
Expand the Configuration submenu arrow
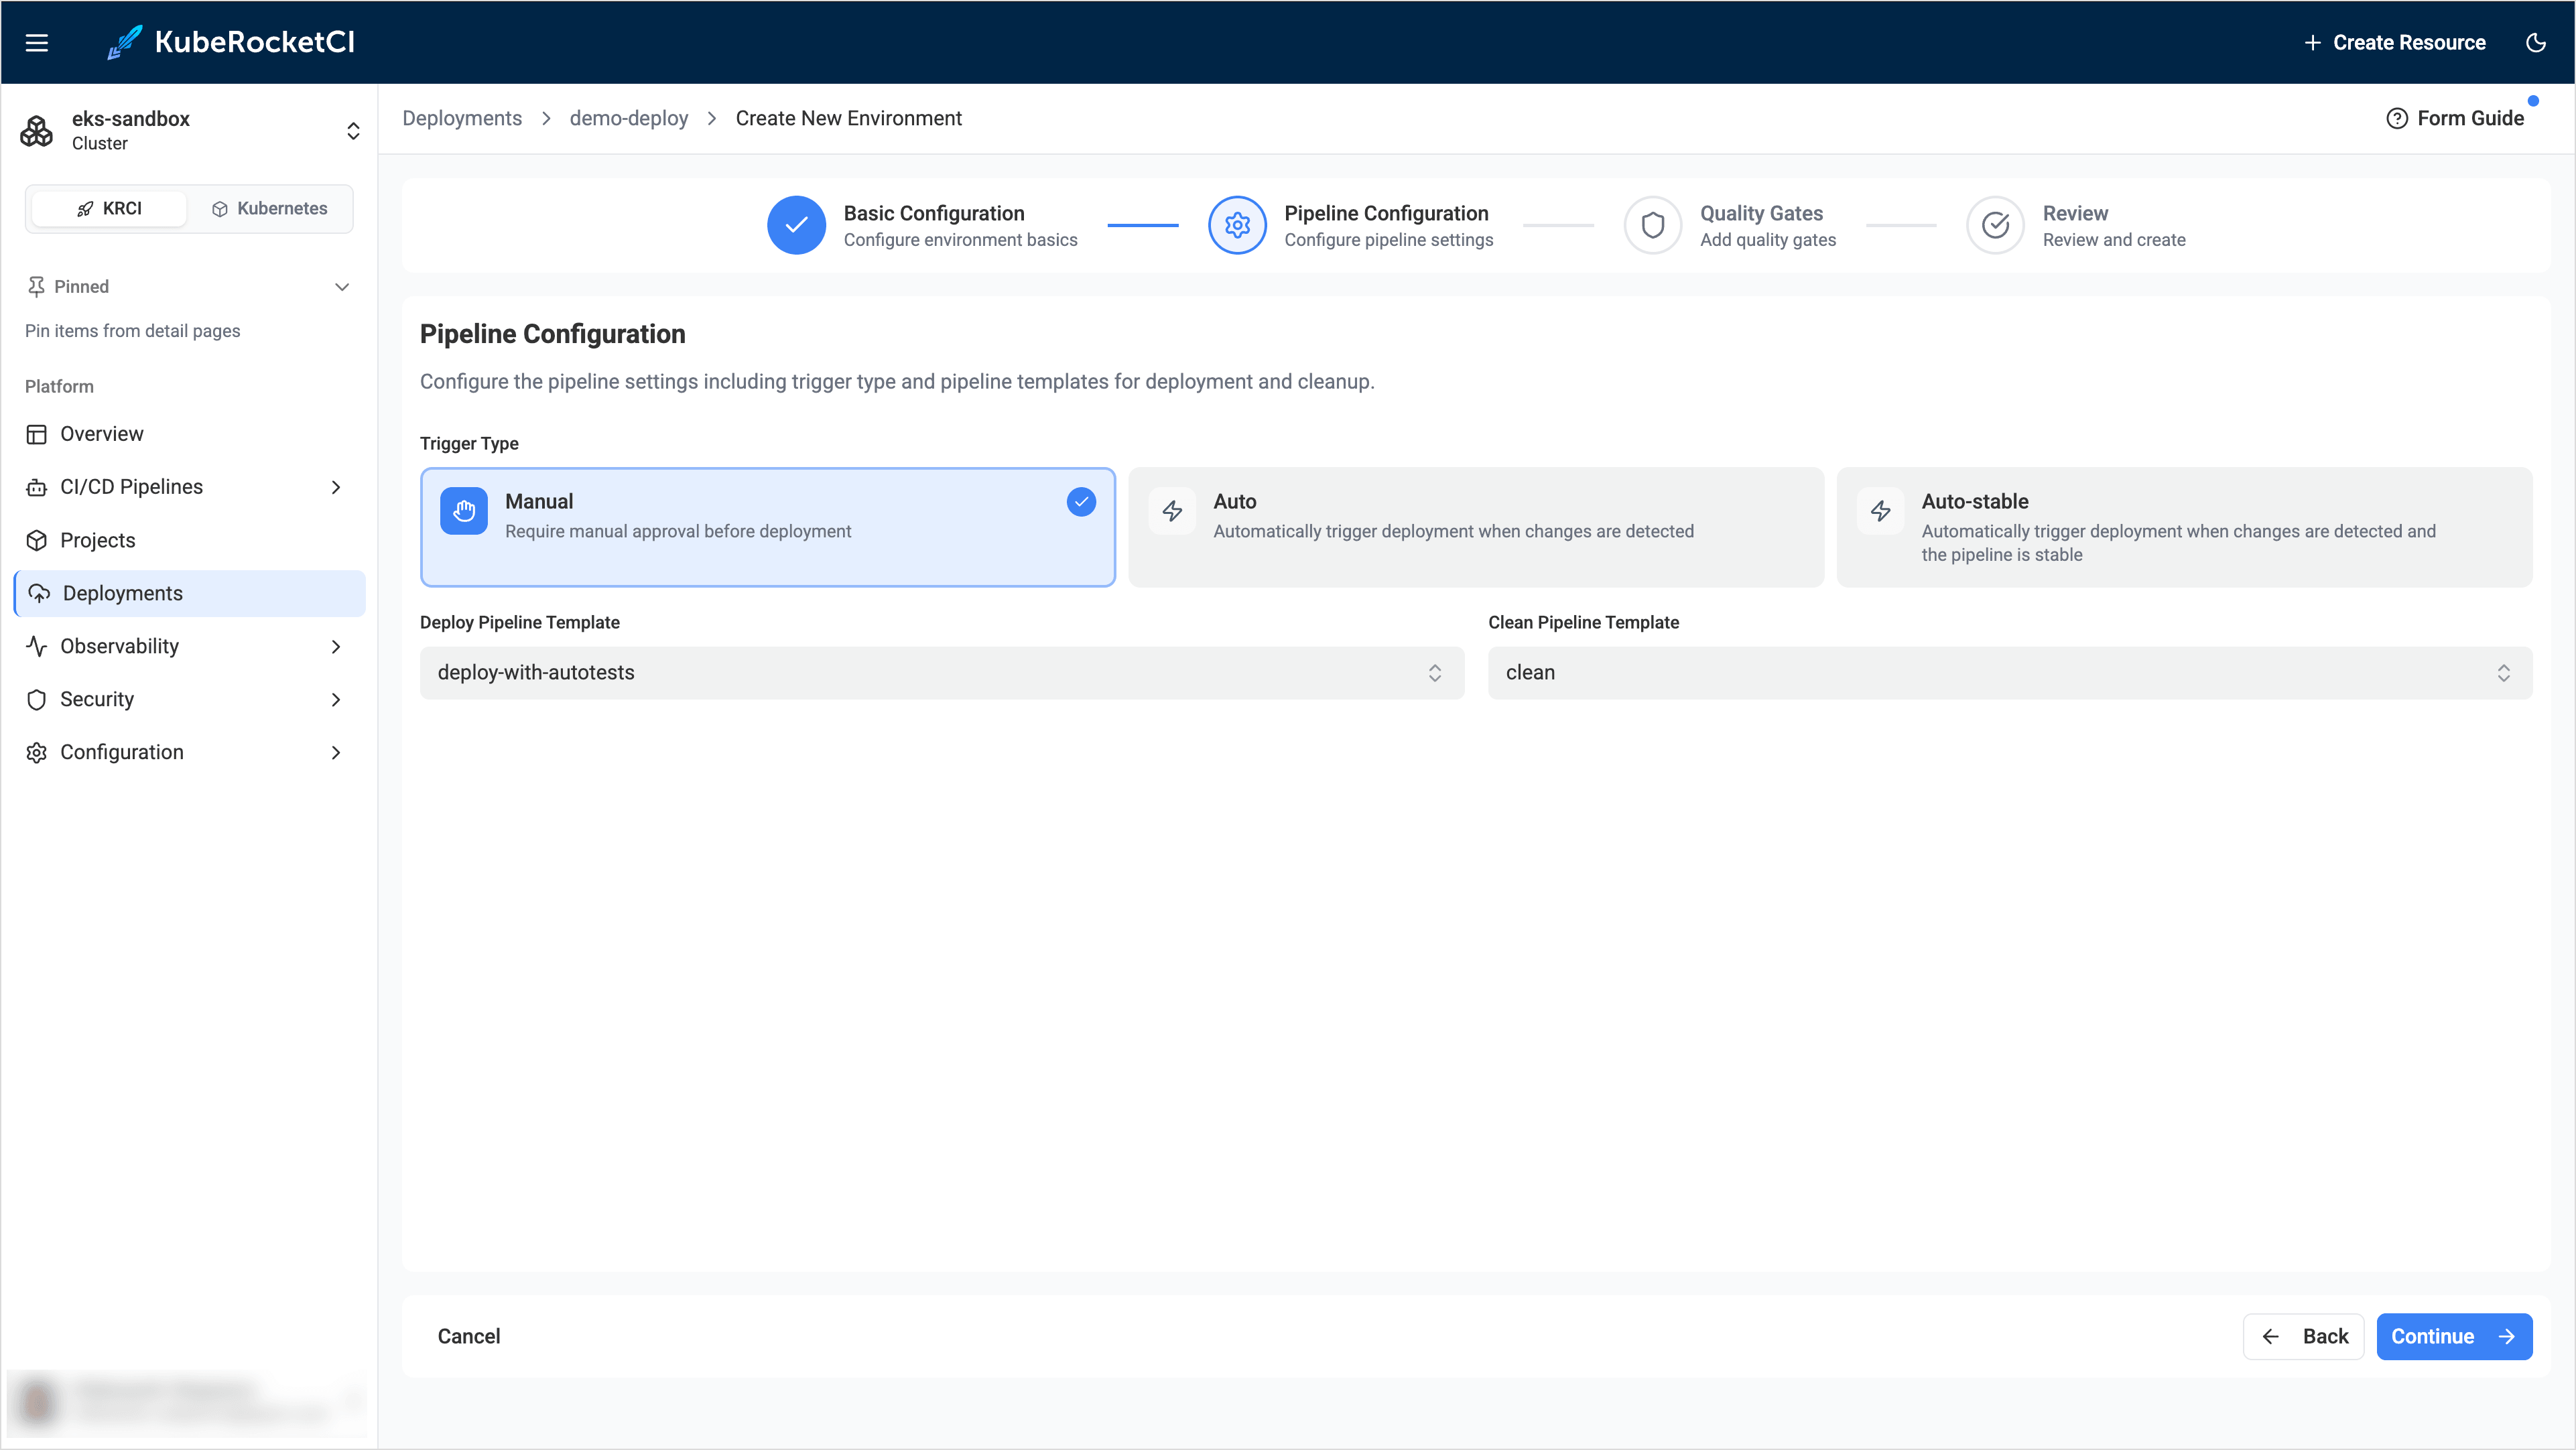pyautogui.click(x=336, y=752)
